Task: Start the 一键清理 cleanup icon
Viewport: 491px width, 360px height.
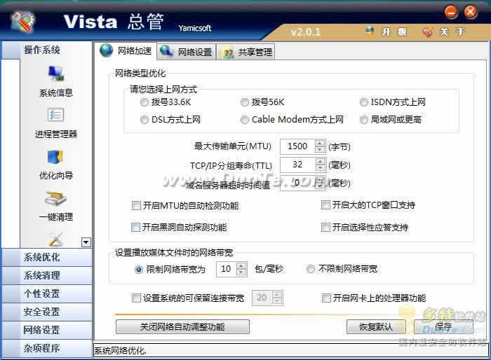Action: [x=55, y=198]
